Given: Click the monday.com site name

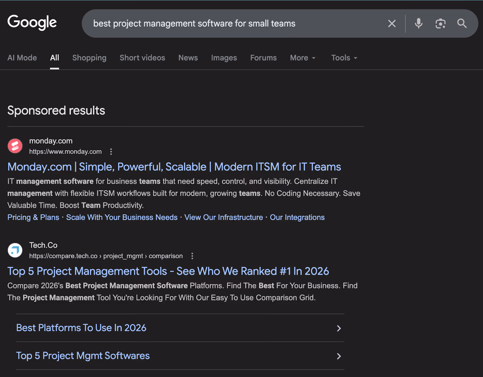Looking at the screenshot, I should tap(51, 141).
